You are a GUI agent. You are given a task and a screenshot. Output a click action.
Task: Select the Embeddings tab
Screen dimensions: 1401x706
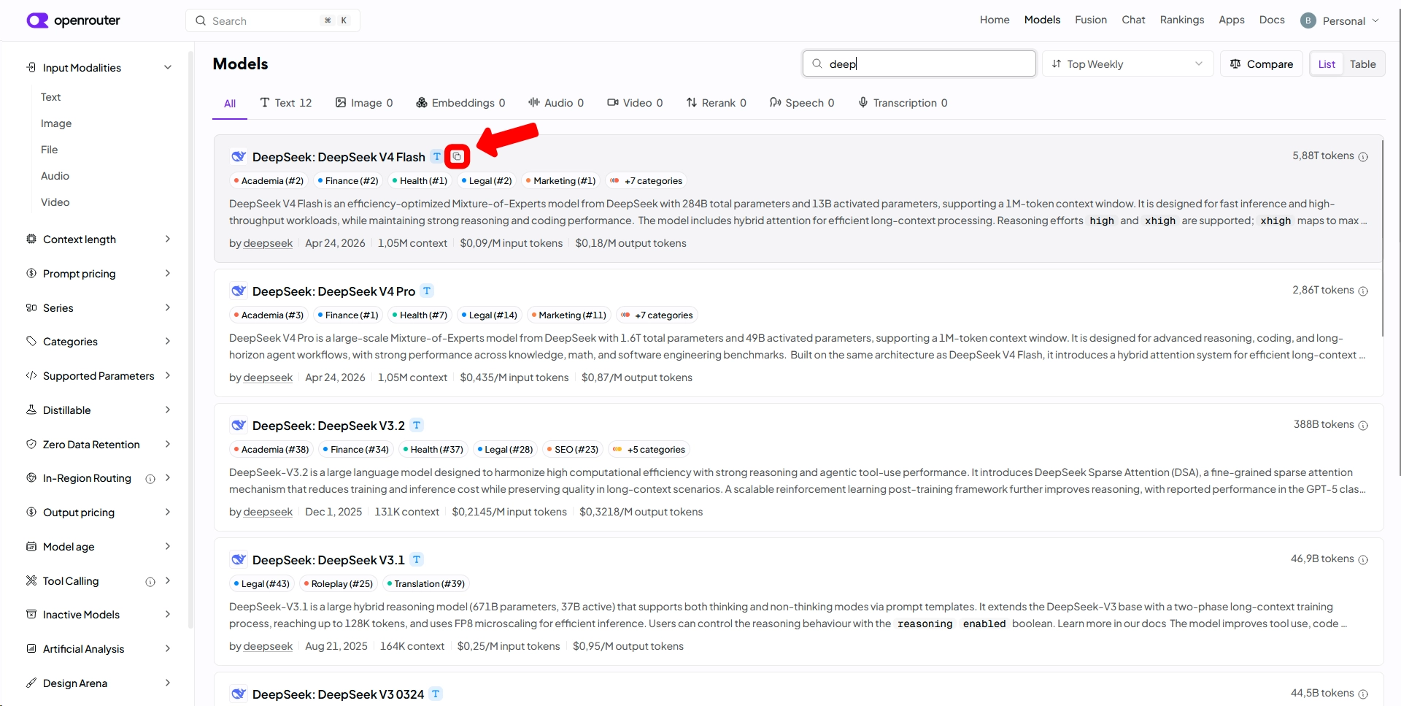[460, 103]
